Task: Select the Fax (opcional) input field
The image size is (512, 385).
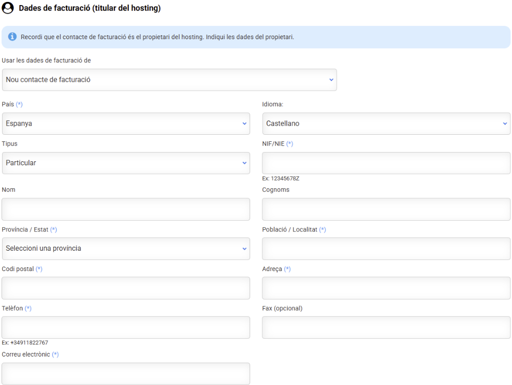Action: 386,328
